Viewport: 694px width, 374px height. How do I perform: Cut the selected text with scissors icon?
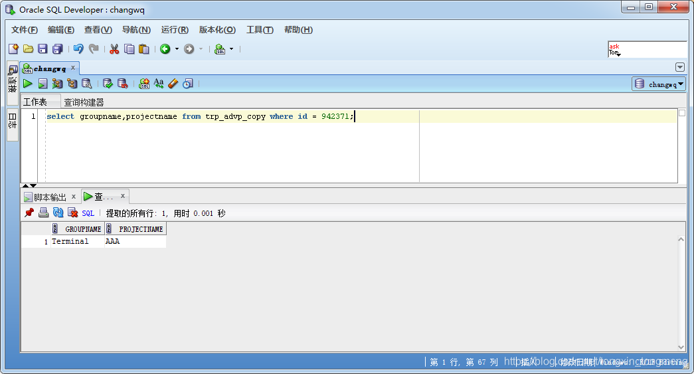[114, 49]
